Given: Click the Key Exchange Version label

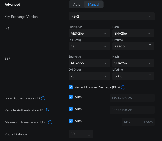Looking at the screenshot, I should tap(21, 17).
